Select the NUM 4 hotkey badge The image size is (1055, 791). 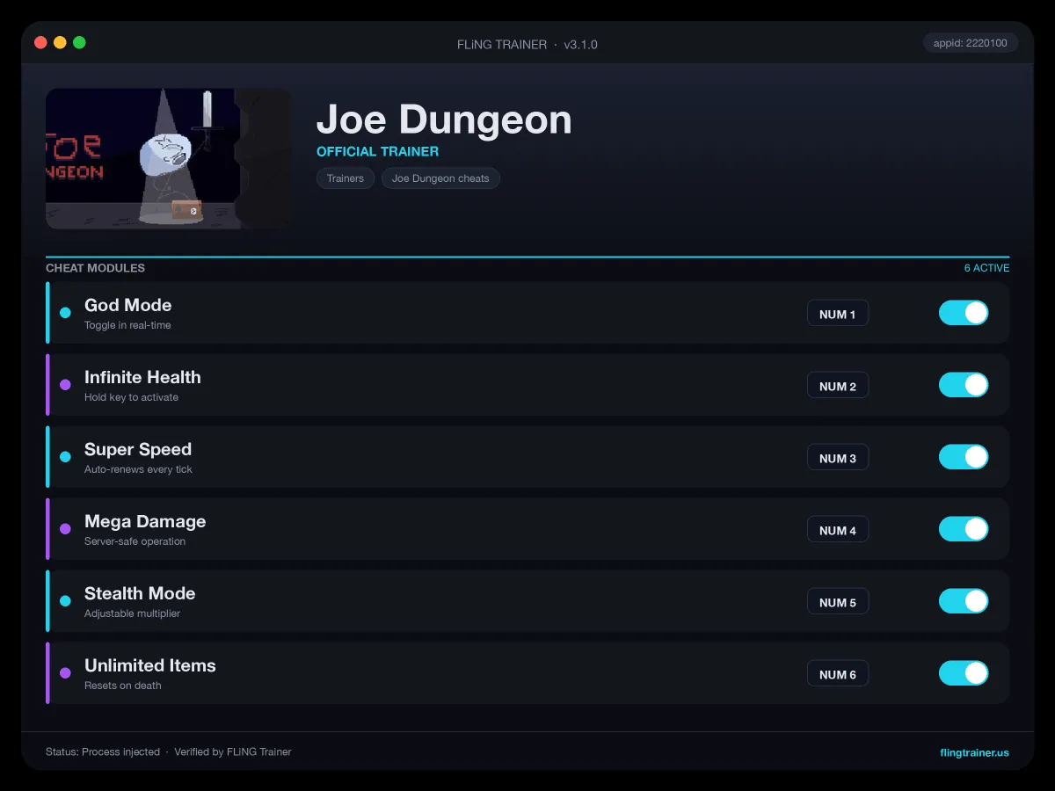tap(838, 530)
